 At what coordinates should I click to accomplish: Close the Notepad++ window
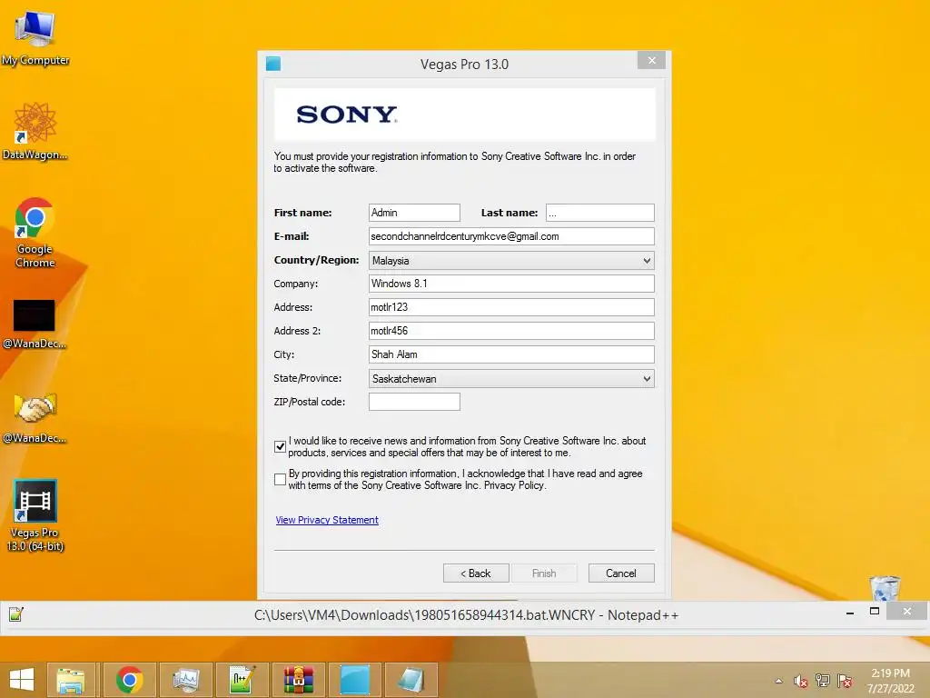tap(907, 612)
